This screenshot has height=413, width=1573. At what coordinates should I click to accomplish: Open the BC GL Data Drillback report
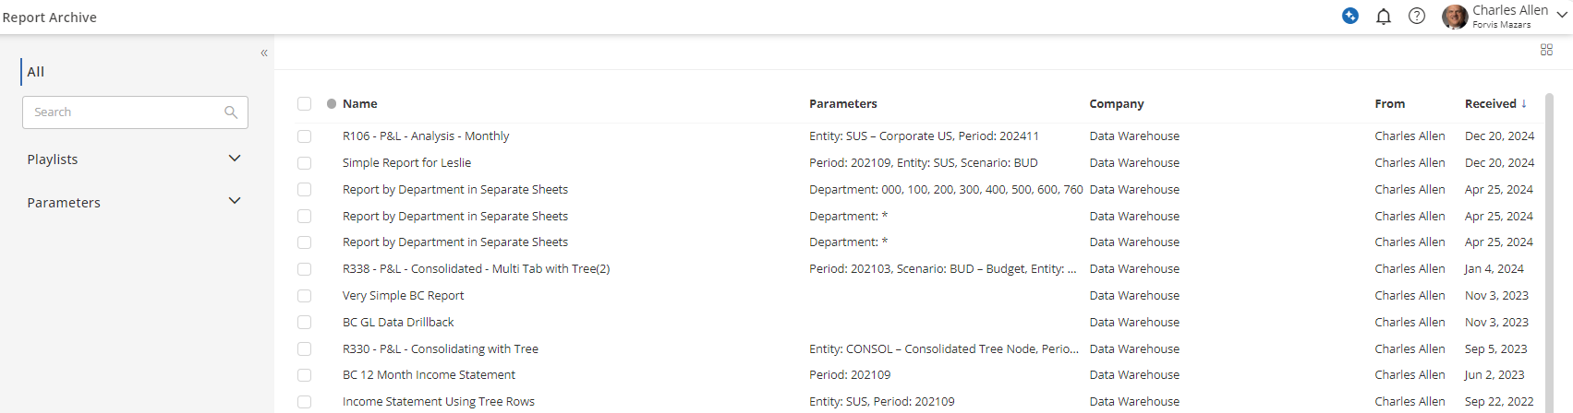(398, 323)
